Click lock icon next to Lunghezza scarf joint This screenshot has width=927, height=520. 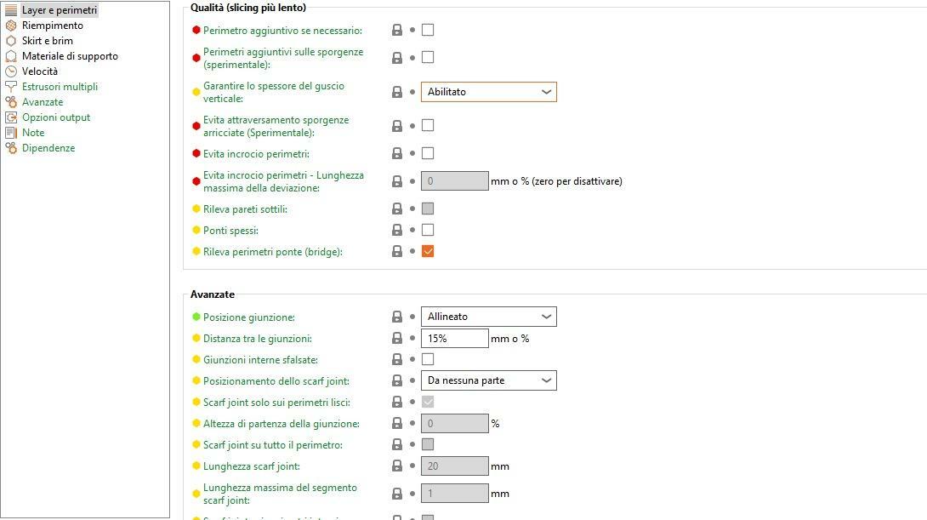pyautogui.click(x=397, y=466)
